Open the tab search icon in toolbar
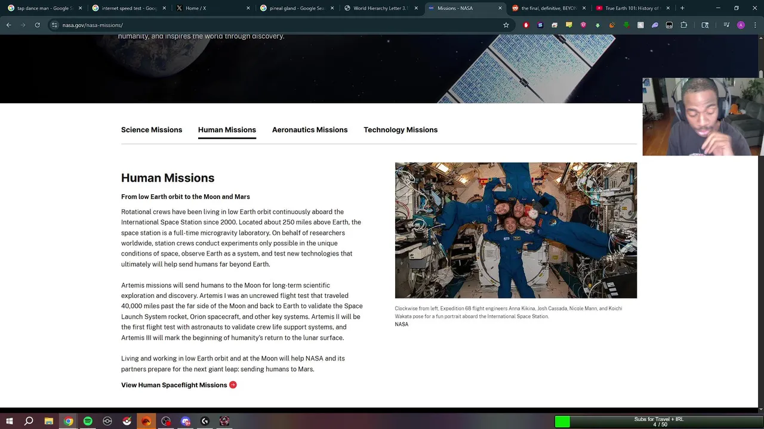764x429 pixels. point(705,25)
